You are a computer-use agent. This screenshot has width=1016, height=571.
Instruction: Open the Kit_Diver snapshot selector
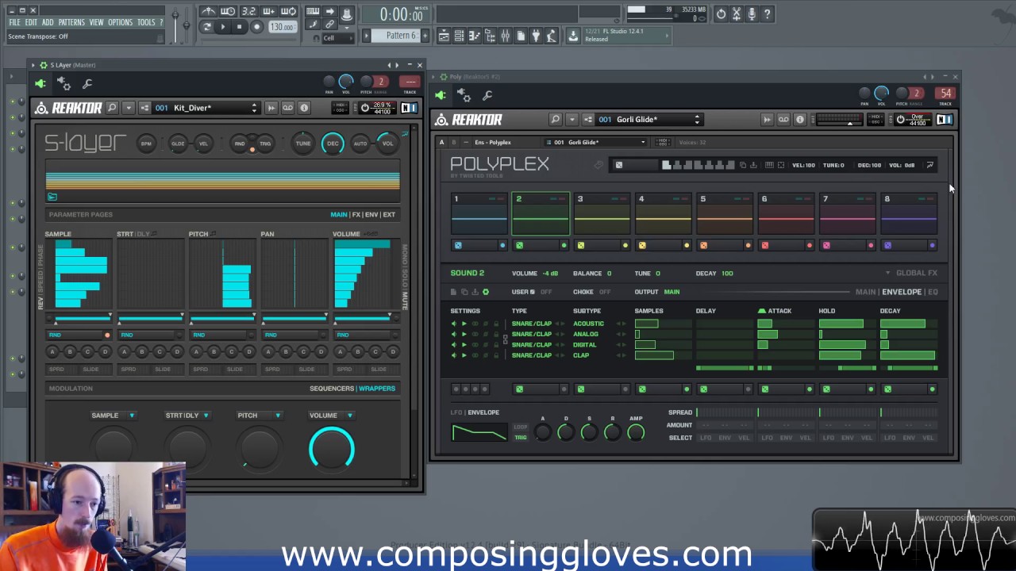click(x=206, y=108)
